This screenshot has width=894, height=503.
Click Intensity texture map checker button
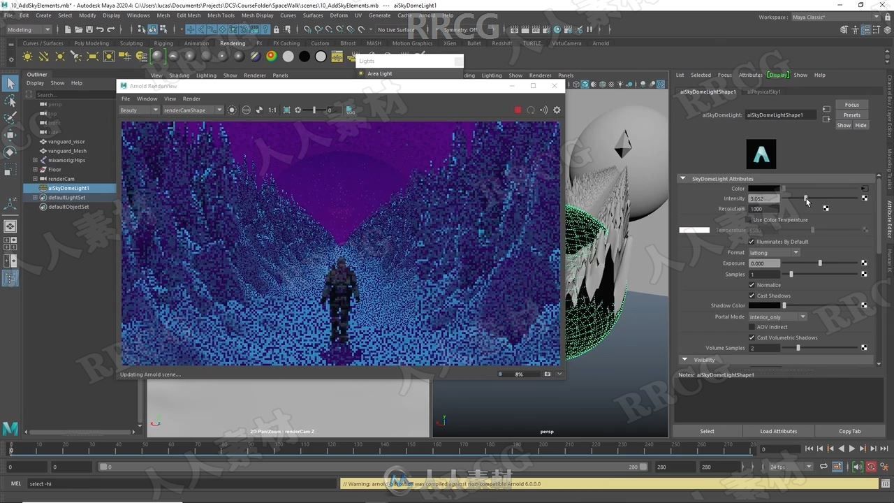(x=864, y=198)
